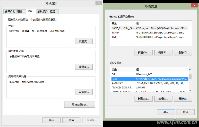
Task: Click 删除(D) for user variables
Action: [x=183, y=52]
